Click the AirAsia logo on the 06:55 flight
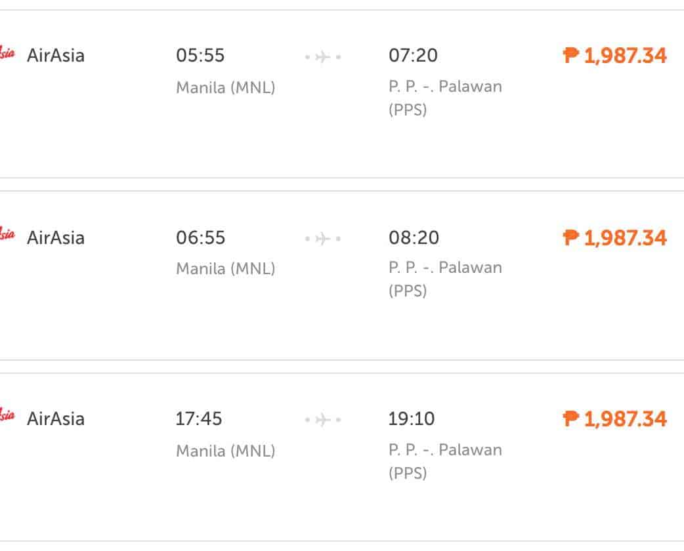 point(7,235)
